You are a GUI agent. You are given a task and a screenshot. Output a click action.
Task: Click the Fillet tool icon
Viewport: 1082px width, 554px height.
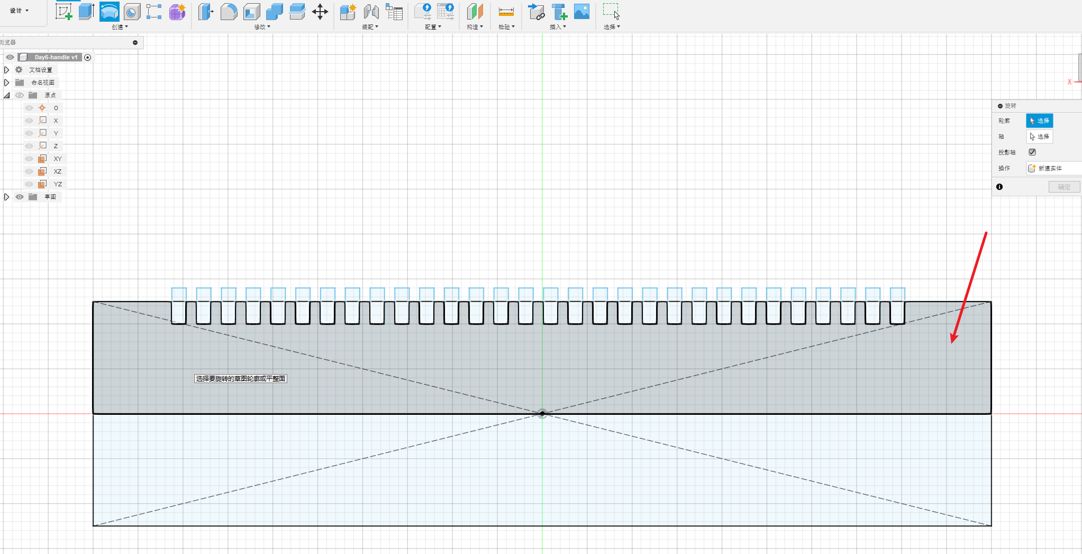point(229,12)
